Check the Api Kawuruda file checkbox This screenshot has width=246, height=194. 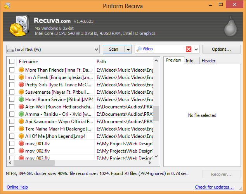click(12, 121)
